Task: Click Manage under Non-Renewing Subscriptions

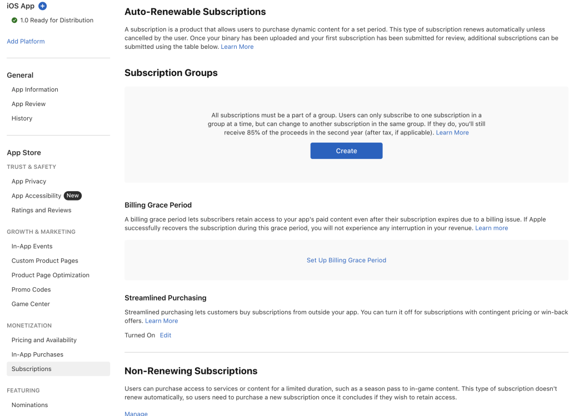Action: tap(136, 413)
